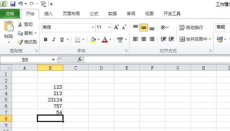Click the Select All corner button
230x131 pixels.
[x=6, y=68]
